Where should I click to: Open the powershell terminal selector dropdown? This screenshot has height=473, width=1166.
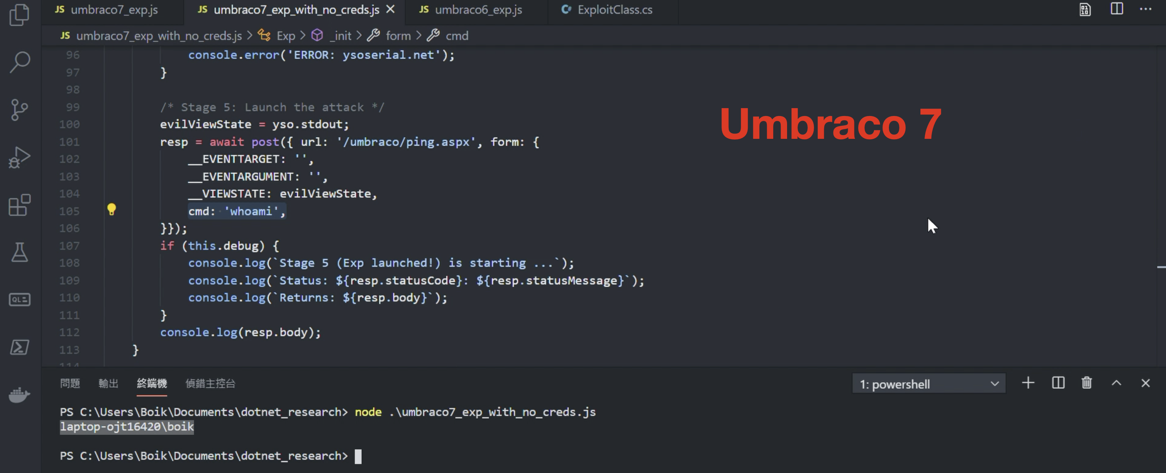[x=928, y=384]
